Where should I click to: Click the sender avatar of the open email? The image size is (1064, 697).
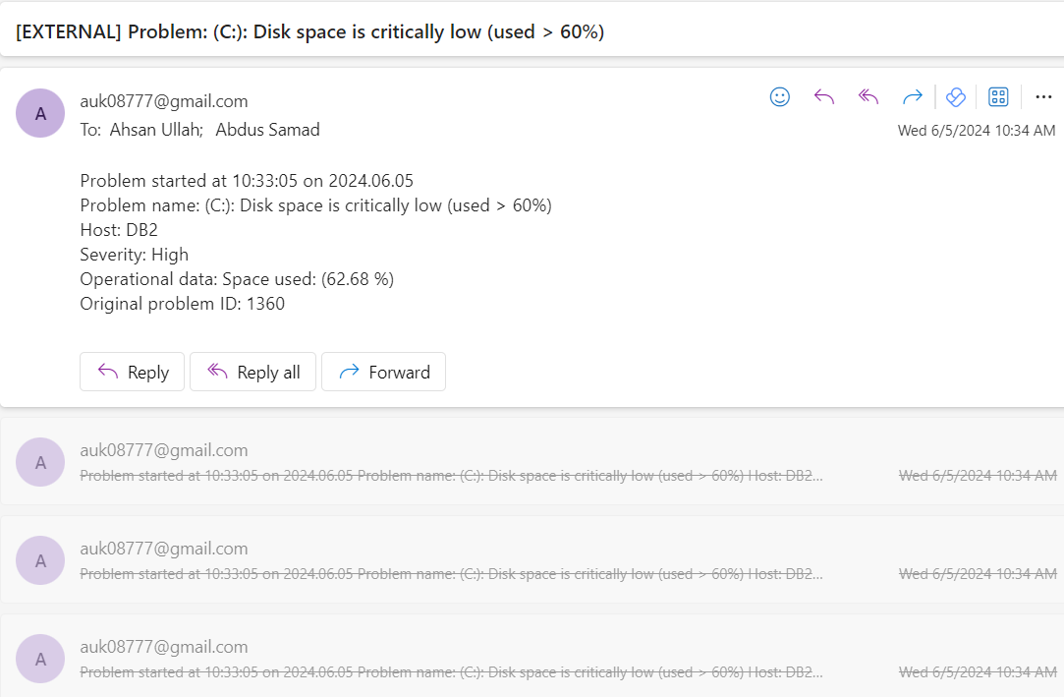40,113
